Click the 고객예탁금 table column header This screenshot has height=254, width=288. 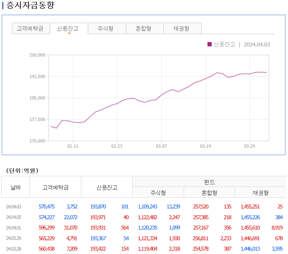(x=56, y=187)
